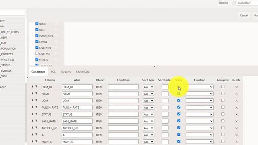The width and height of the screenshot is (258, 145).
Task: Delete the A condition row
Action: click(x=237, y=135)
